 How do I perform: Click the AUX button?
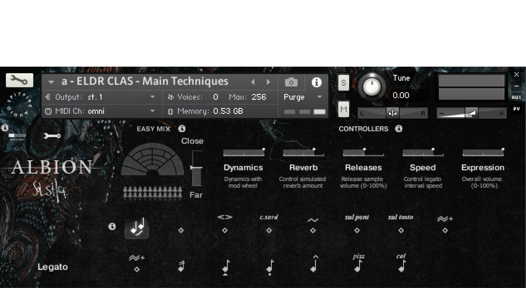point(516,97)
